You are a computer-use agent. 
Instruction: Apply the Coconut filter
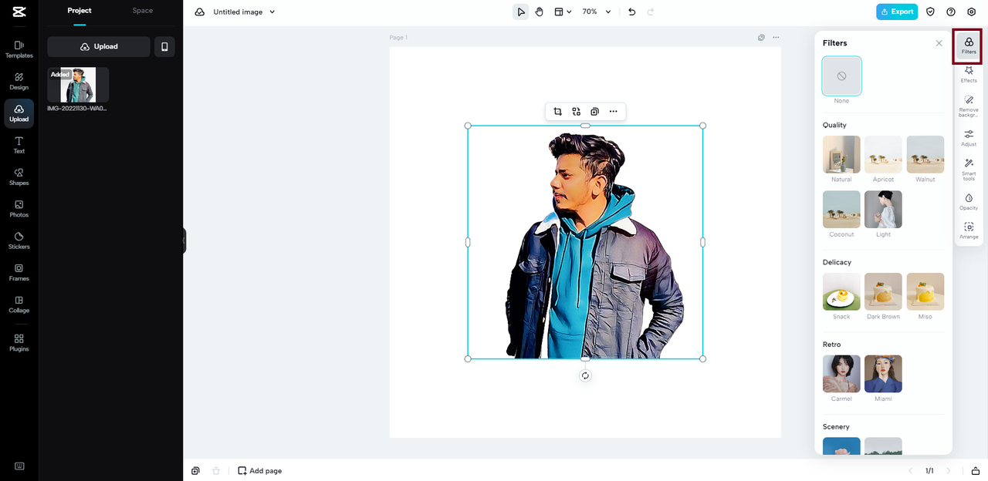click(x=841, y=210)
